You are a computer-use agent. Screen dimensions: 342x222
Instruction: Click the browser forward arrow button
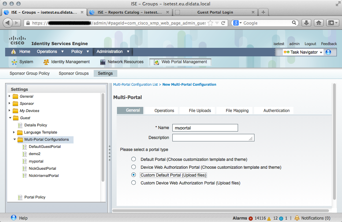click(16, 23)
